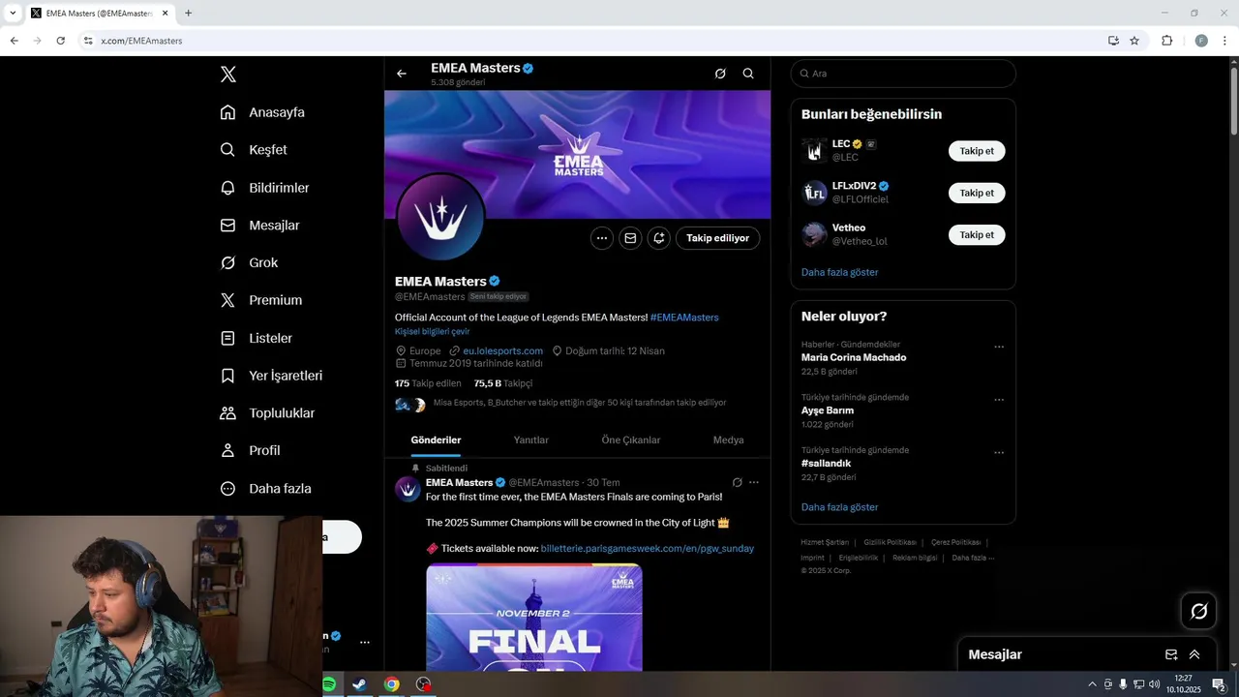The image size is (1239, 697).
Task: Open the FINAL poster image
Action: 534,617
